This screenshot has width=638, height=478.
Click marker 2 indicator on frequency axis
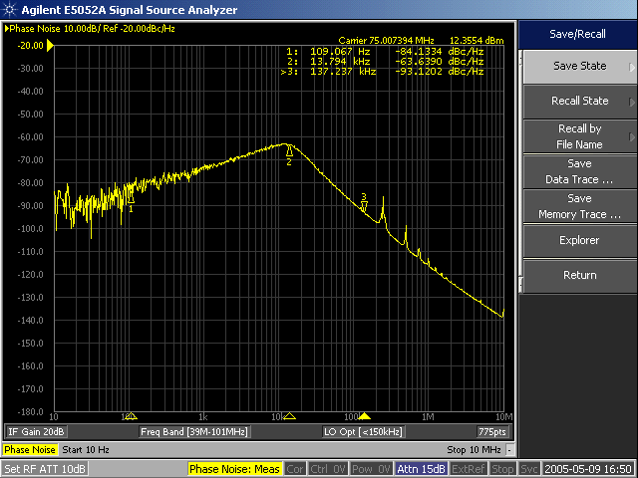(x=289, y=416)
